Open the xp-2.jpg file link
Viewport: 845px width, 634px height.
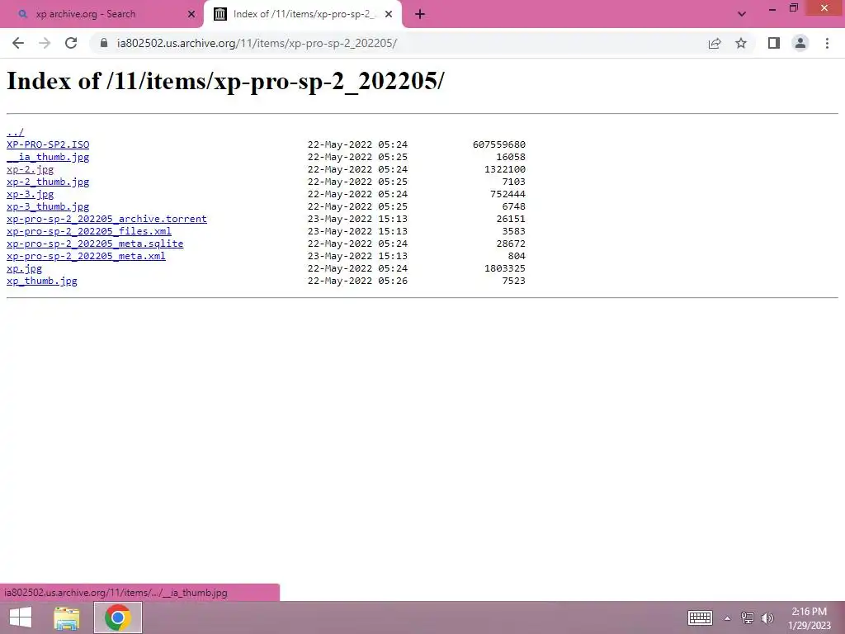click(x=31, y=169)
